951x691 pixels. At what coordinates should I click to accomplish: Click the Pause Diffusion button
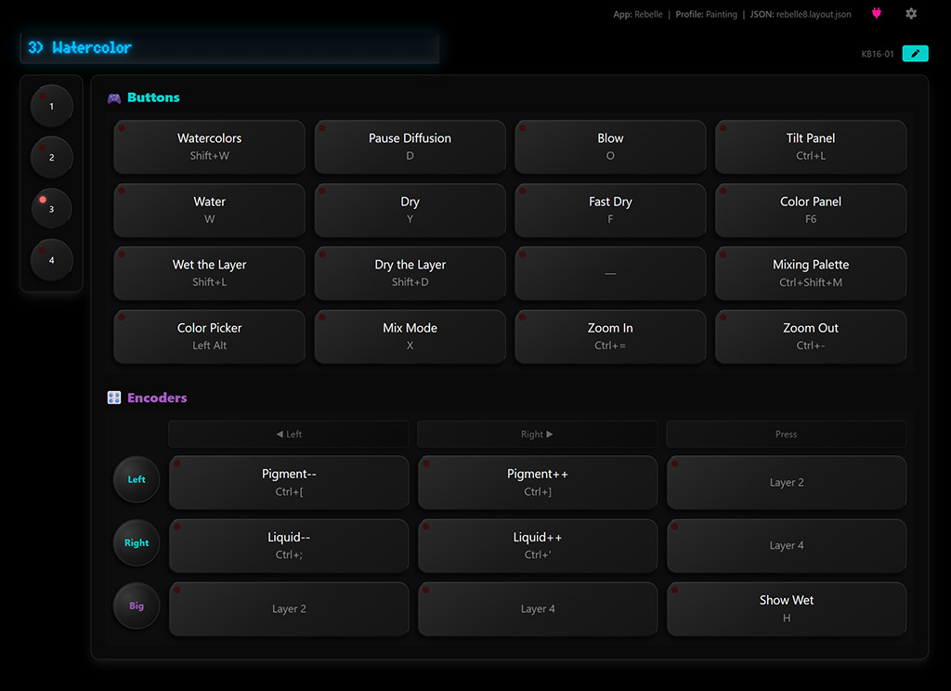point(410,146)
